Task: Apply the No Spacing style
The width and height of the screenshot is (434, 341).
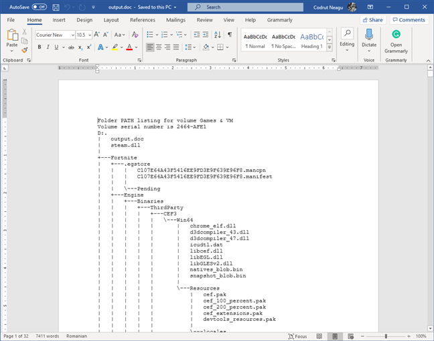Action: pyautogui.click(x=283, y=41)
